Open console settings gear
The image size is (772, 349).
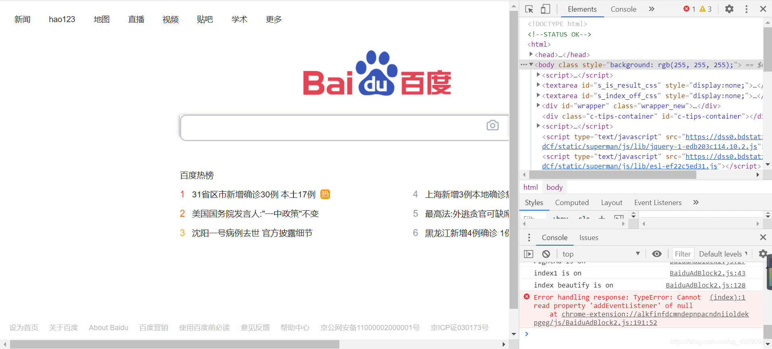point(763,254)
